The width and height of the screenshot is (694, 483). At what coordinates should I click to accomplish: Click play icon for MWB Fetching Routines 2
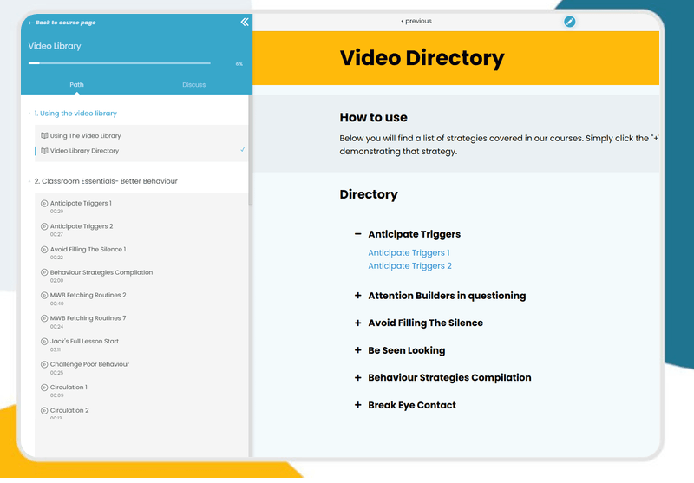click(x=44, y=295)
